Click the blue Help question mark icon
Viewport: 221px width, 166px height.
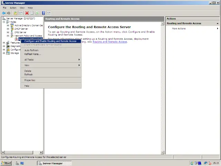click(44, 13)
